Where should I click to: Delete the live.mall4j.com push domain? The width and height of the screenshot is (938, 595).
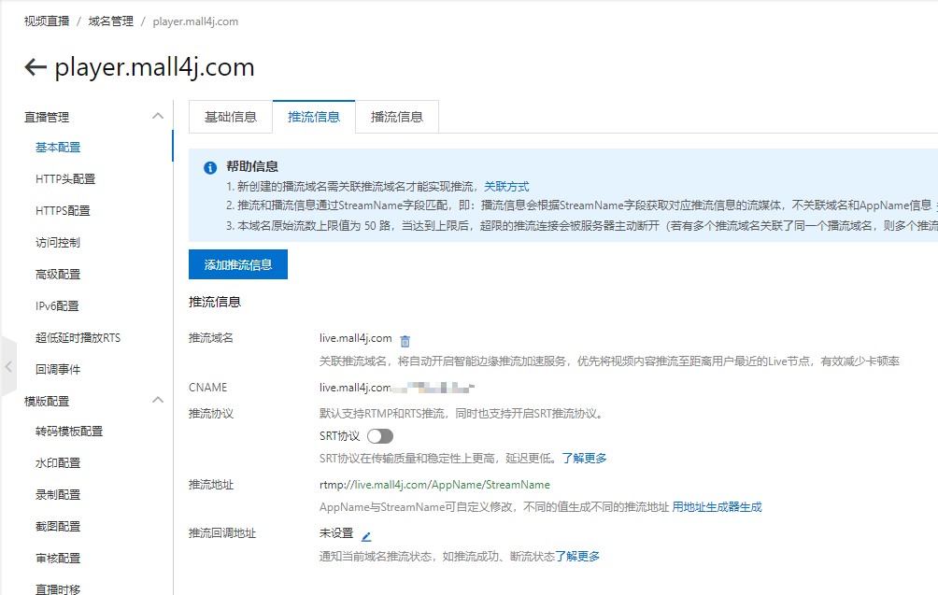coord(405,341)
